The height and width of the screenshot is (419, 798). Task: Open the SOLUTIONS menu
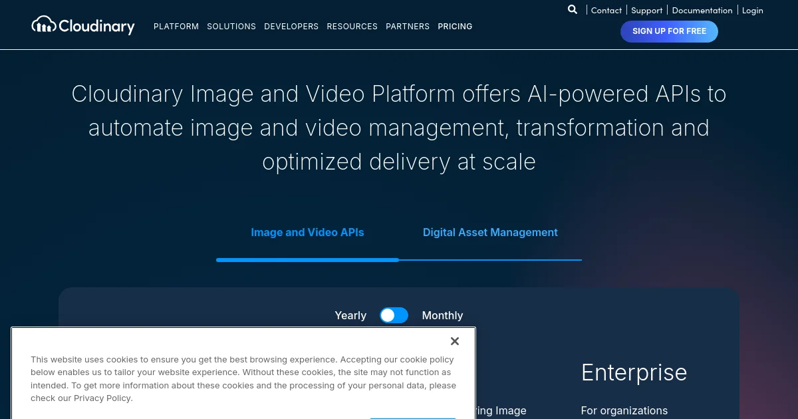pos(231,27)
